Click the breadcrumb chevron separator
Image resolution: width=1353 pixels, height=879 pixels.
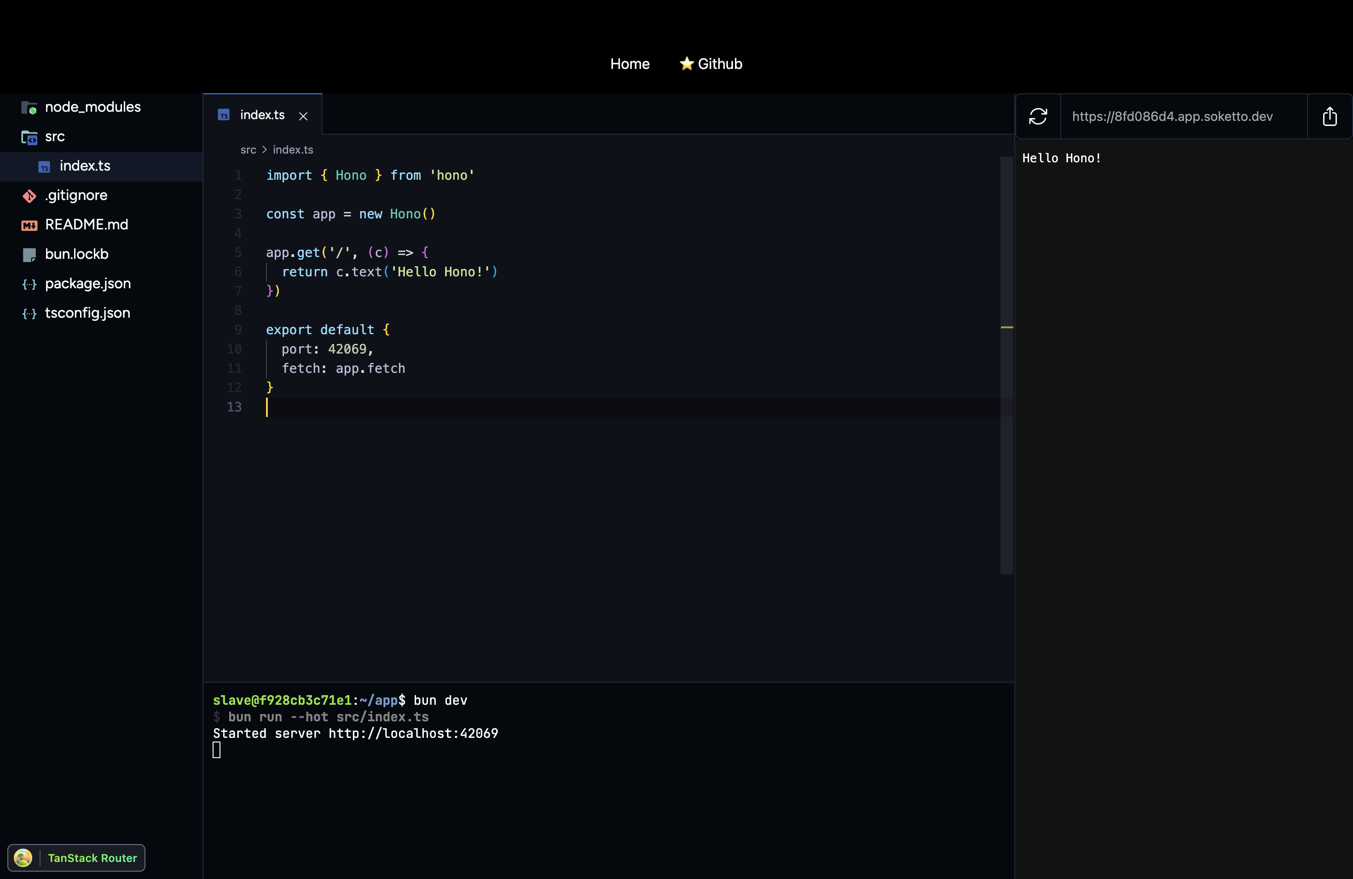pyautogui.click(x=264, y=150)
